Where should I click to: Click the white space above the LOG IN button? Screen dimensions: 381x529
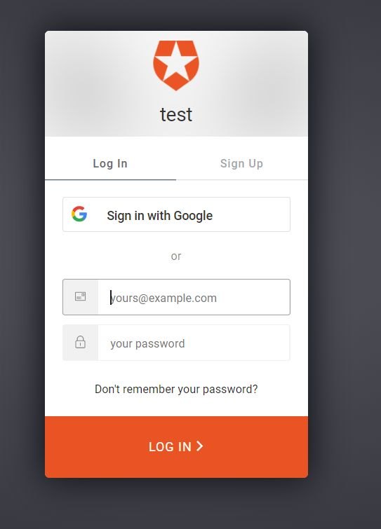(176, 406)
